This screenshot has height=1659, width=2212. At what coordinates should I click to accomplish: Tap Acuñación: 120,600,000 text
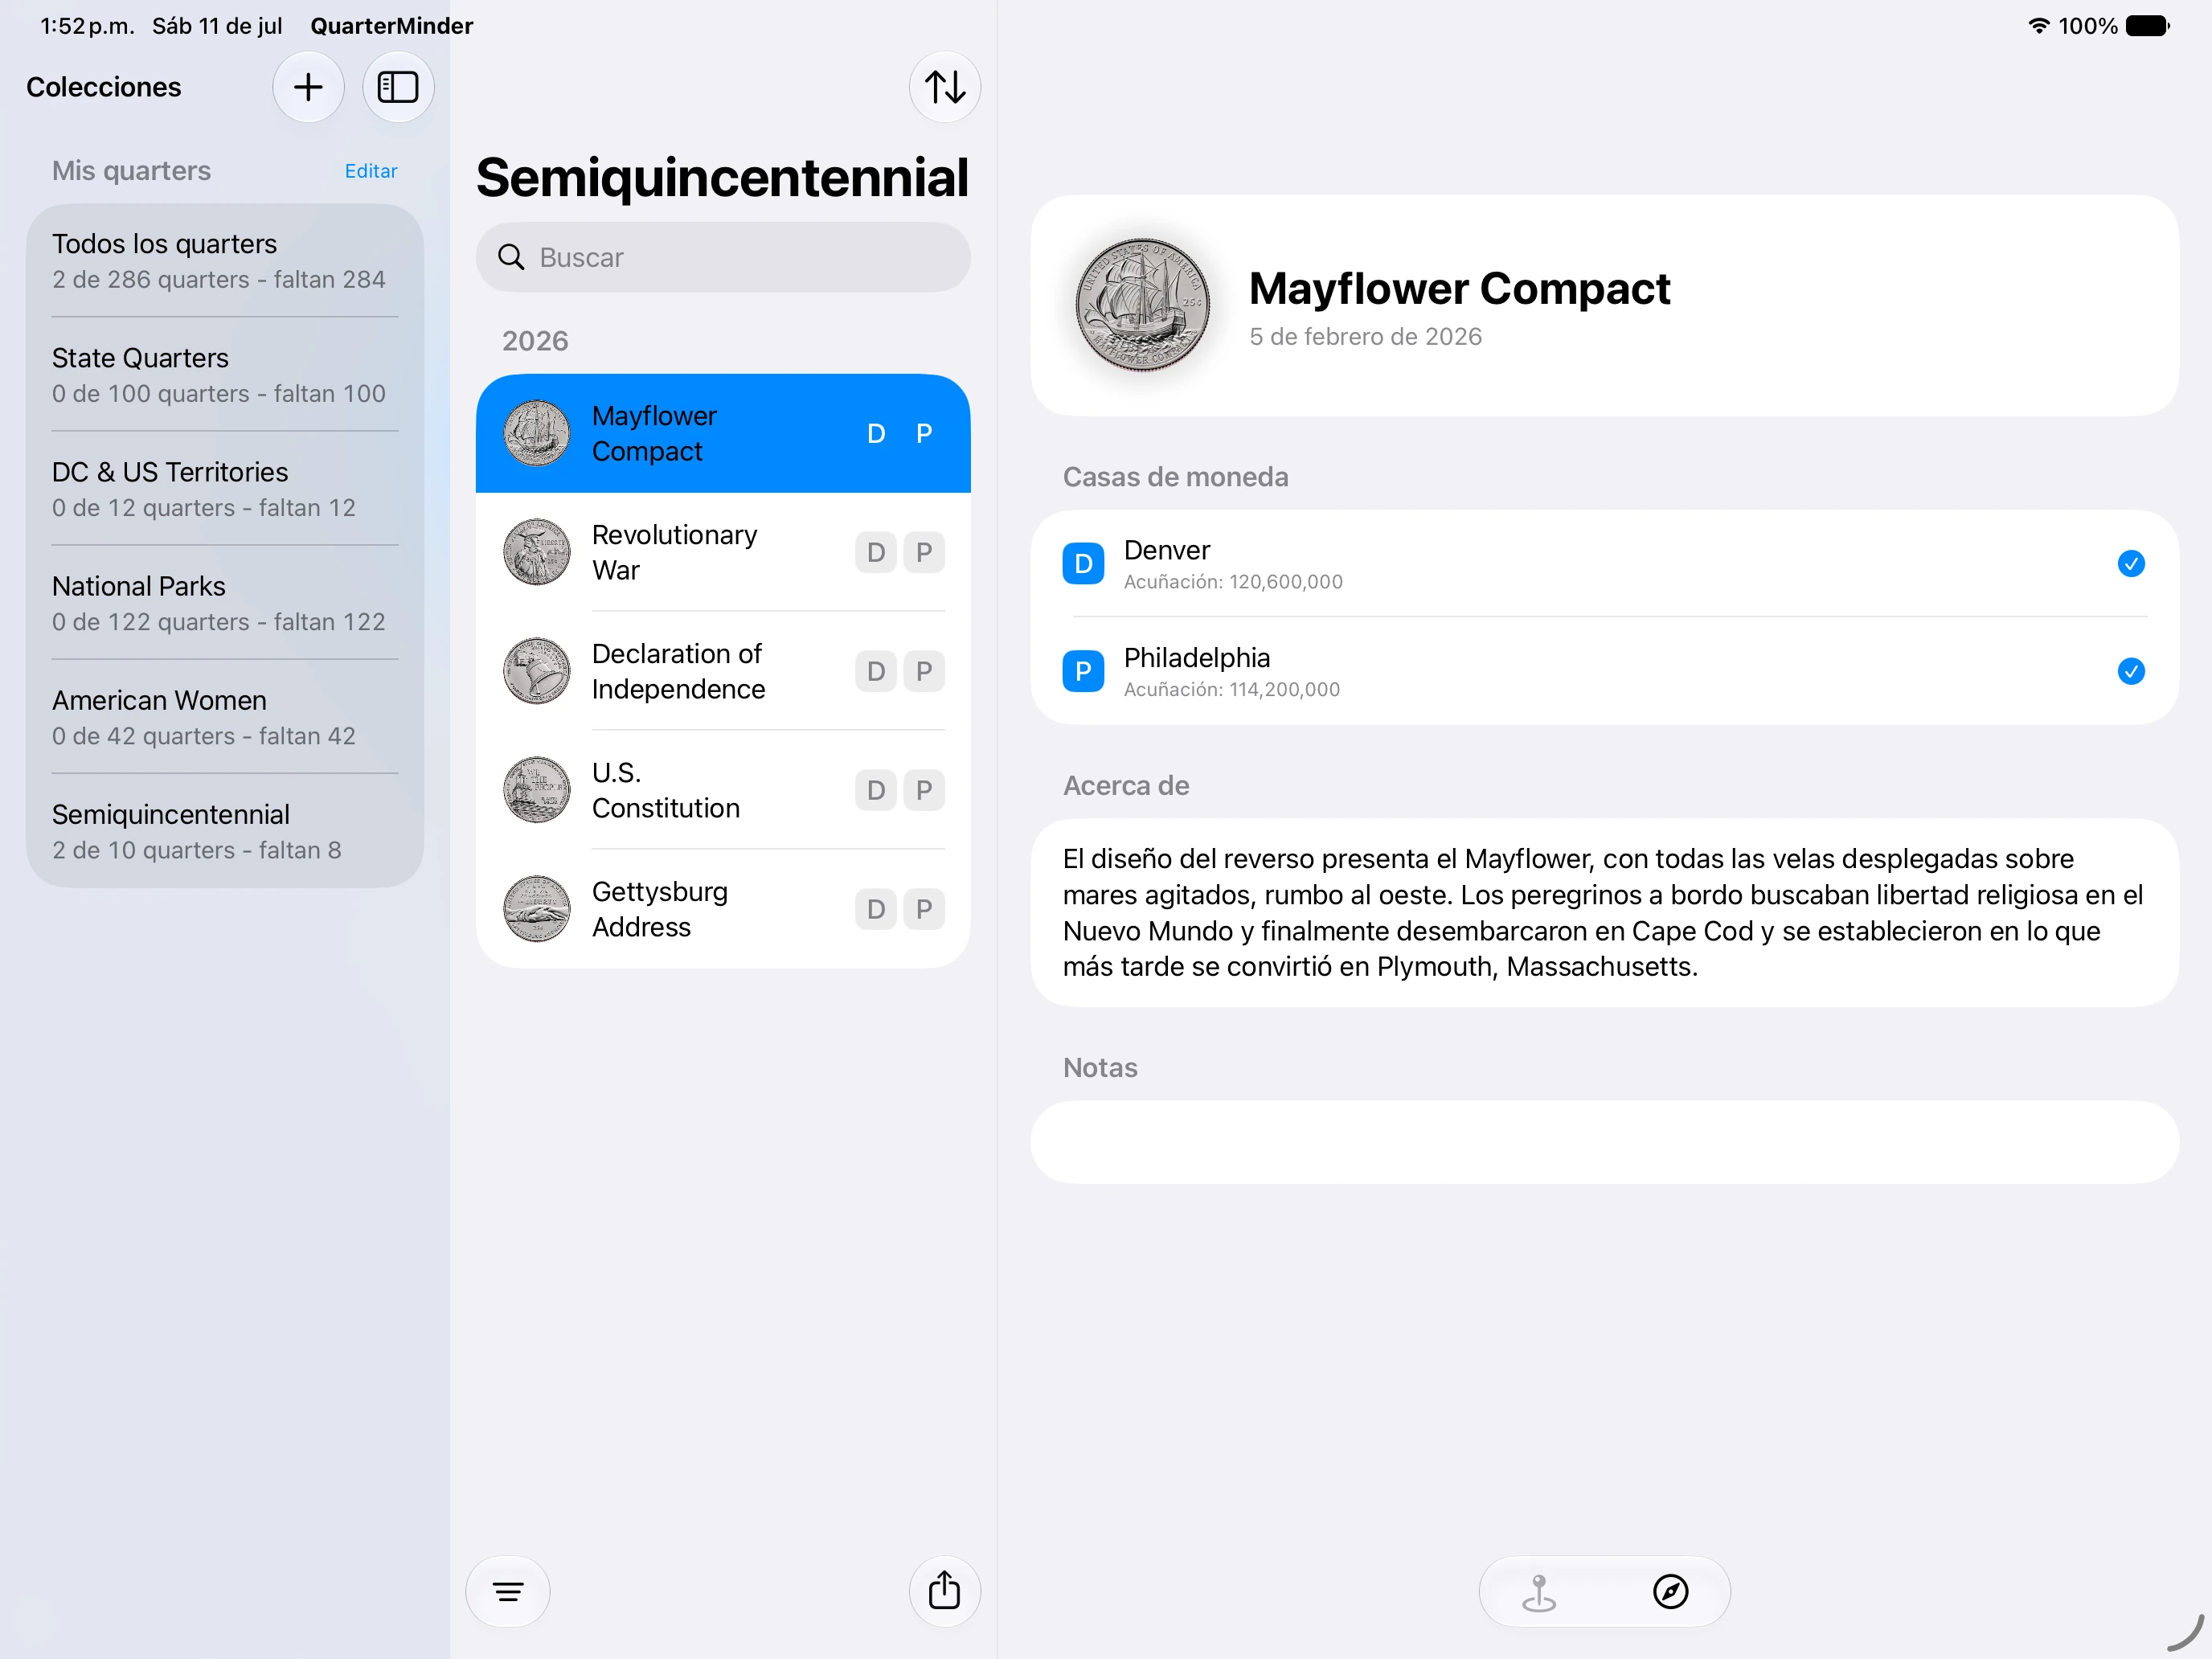(1233, 582)
